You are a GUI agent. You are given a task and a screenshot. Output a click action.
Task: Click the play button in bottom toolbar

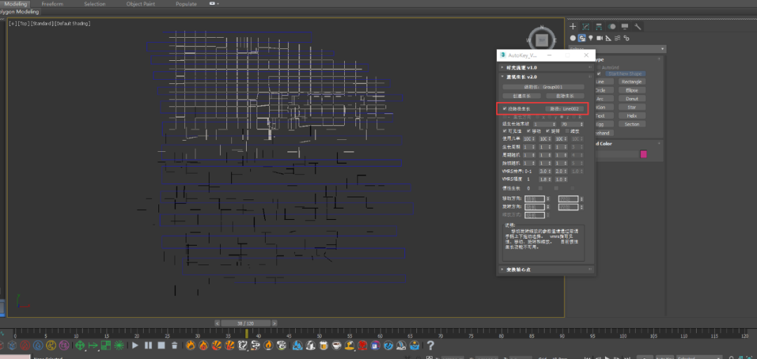tap(135, 345)
